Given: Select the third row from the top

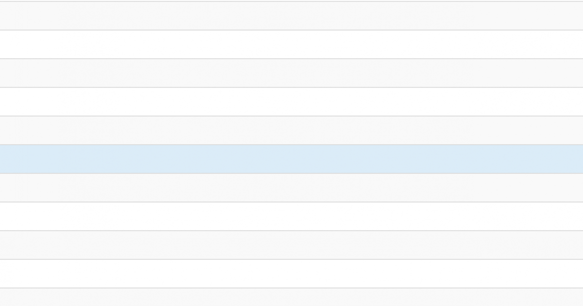Looking at the screenshot, I should [291, 73].
